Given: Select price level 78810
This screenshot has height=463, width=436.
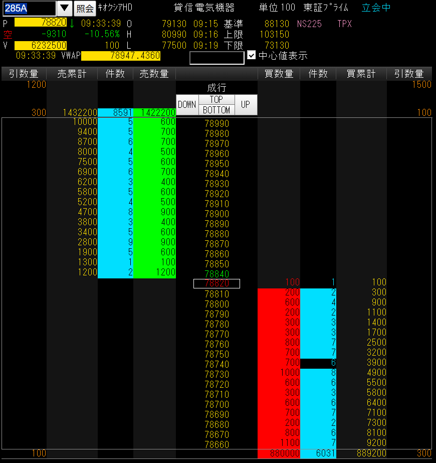Looking at the screenshot, I should coord(217,294).
